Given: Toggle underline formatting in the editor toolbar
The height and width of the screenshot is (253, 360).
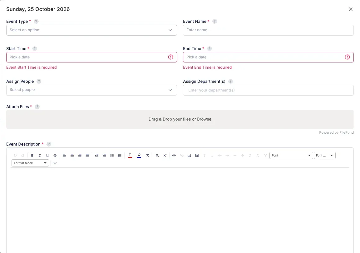Looking at the screenshot, I should (x=47, y=156).
